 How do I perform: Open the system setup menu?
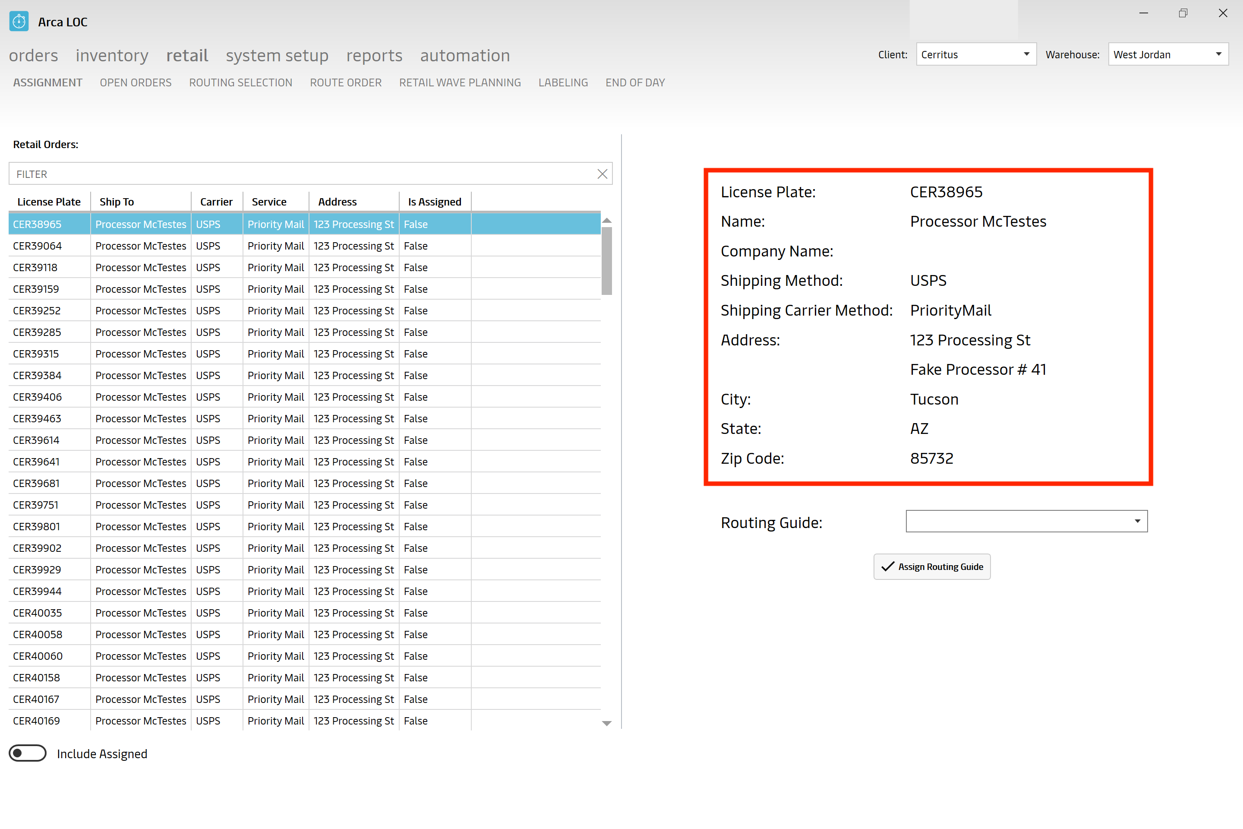pos(277,56)
